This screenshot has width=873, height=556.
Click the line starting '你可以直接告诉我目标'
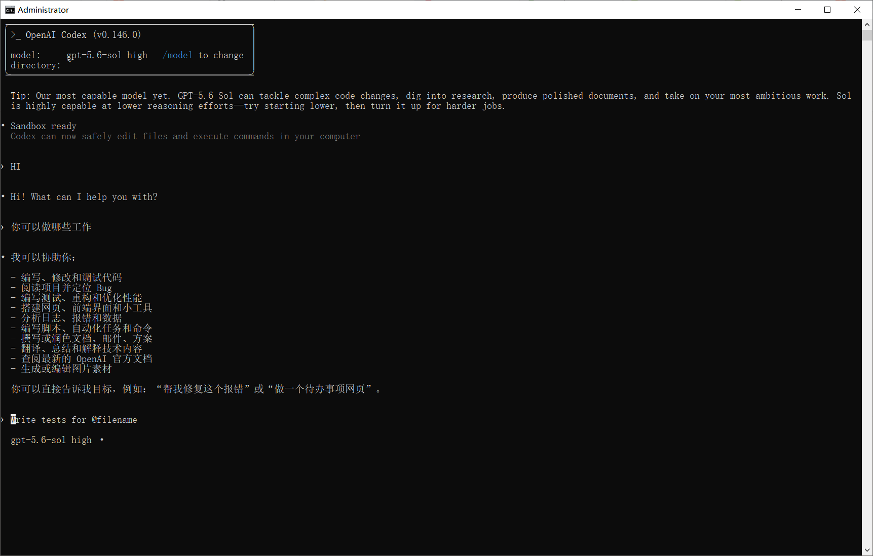196,389
